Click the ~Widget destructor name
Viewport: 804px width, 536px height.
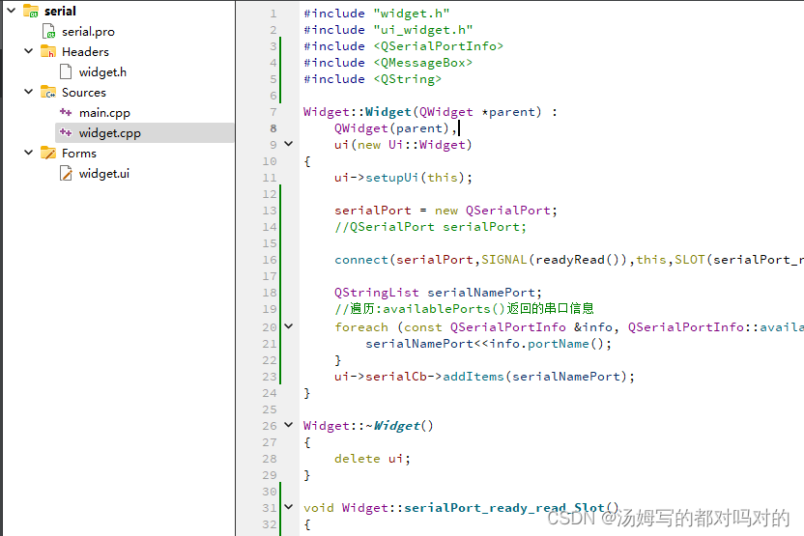[x=396, y=425]
